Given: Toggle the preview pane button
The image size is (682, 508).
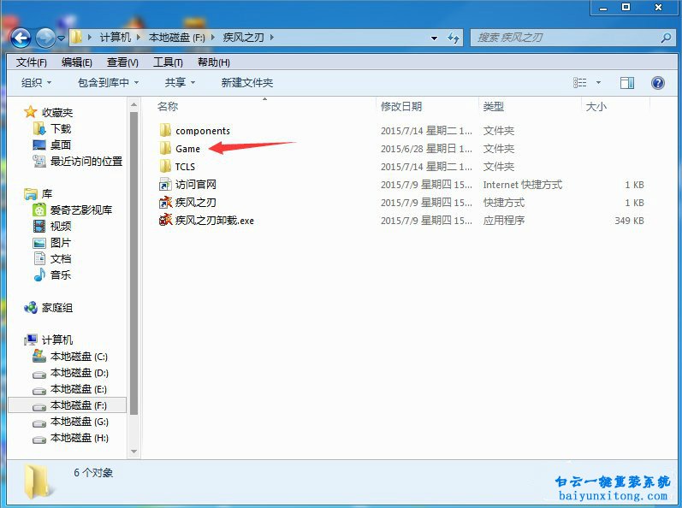Looking at the screenshot, I should click(x=626, y=83).
